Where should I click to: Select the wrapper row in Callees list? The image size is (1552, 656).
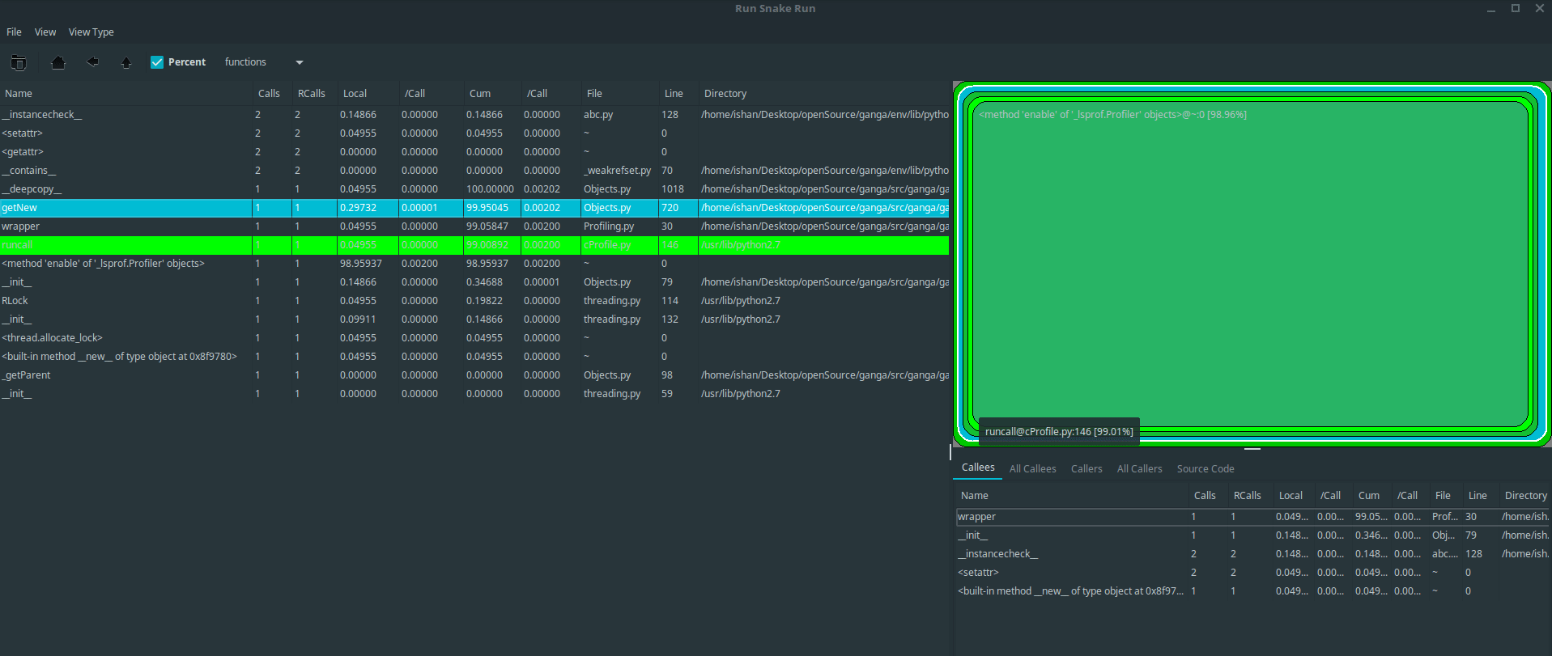point(1252,517)
